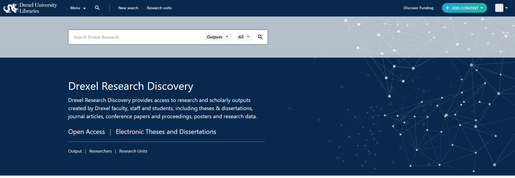Screen dimensions: 515x178
Task: Open the Open Access link
Action: point(86,132)
